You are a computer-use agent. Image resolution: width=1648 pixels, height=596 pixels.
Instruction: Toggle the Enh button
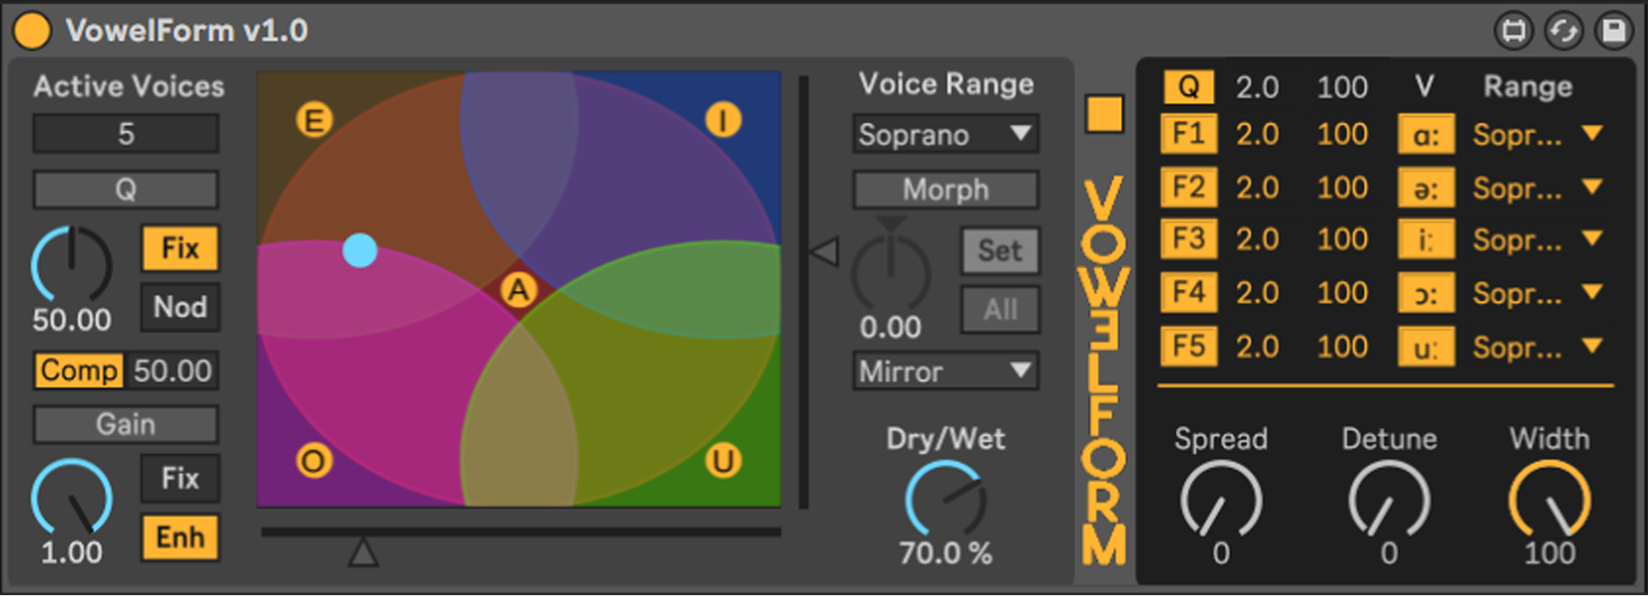(179, 538)
